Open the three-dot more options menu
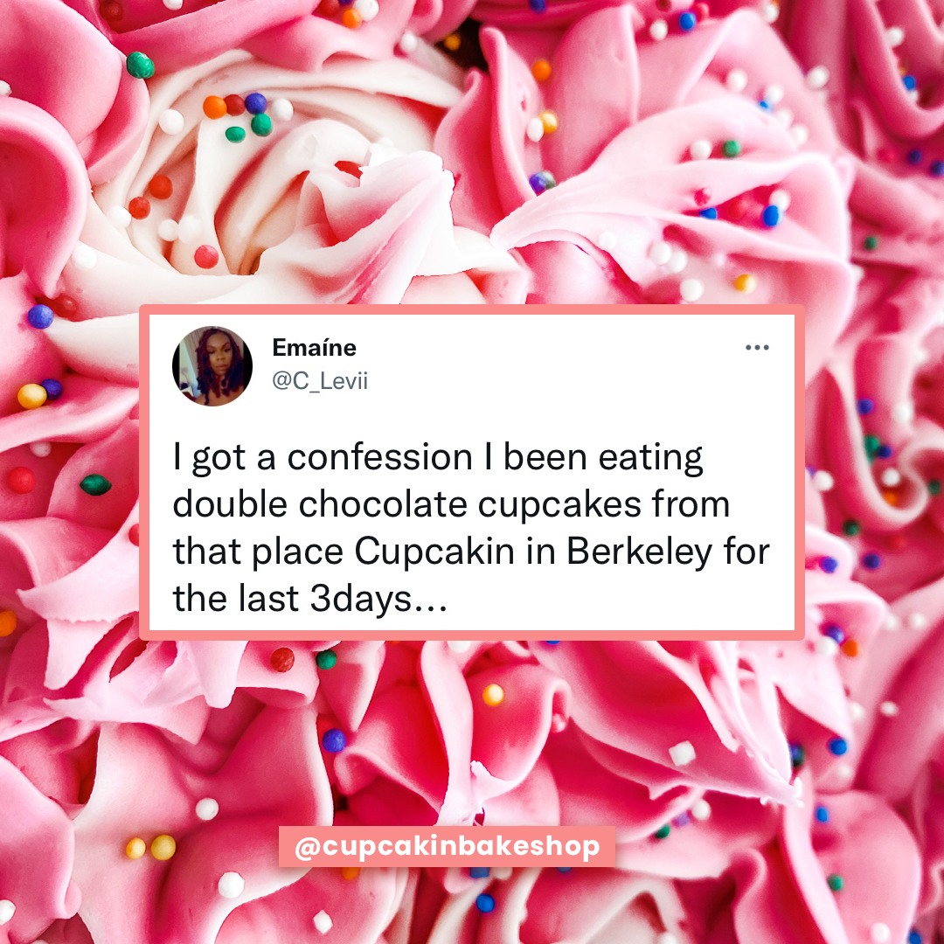Screen dimensions: 944x944 [757, 347]
